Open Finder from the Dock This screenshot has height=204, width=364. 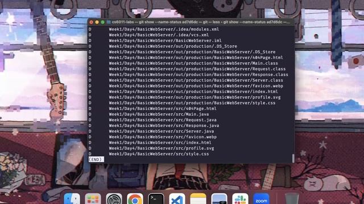(x=72, y=199)
